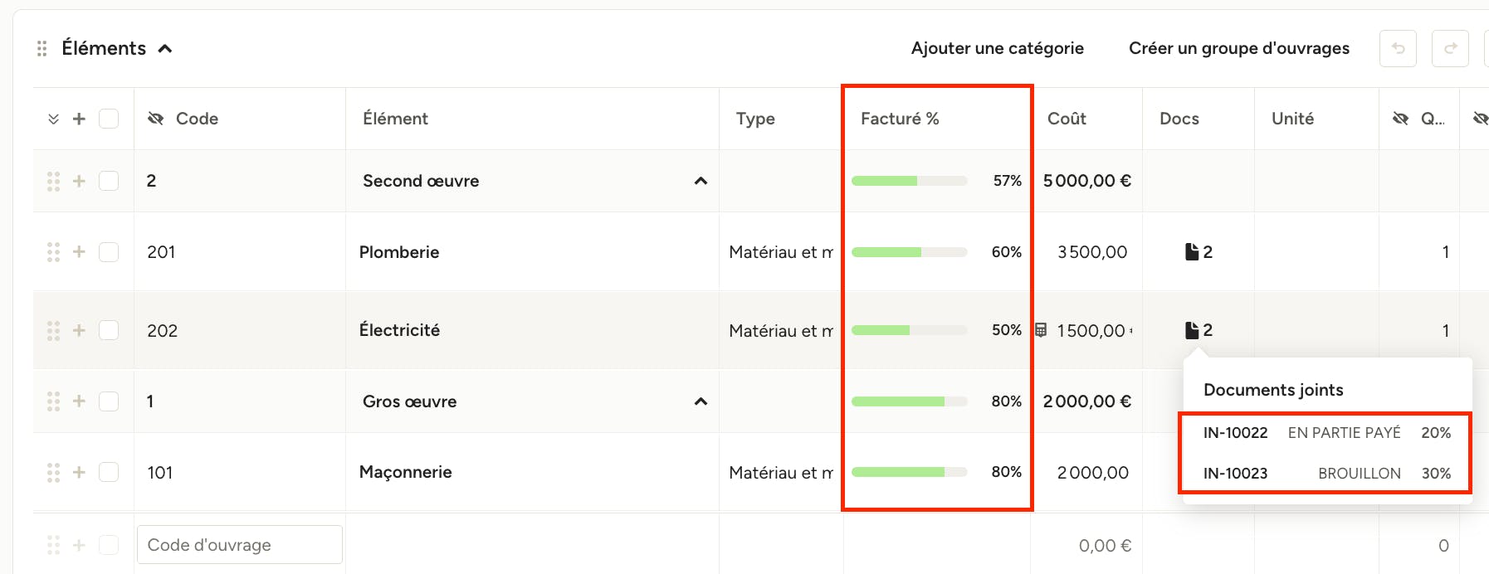Image resolution: width=1489 pixels, height=574 pixels.
Task: Click Créer un groupe d'ouvrages
Action: coord(1239,49)
